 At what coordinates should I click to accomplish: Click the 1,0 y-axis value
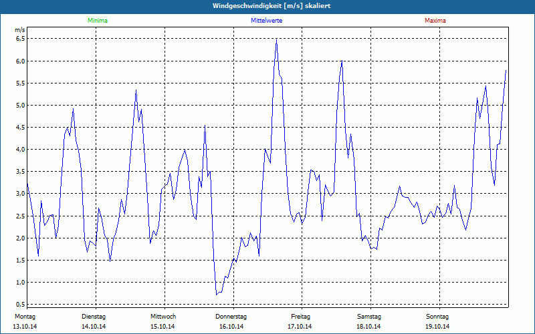tap(21, 282)
